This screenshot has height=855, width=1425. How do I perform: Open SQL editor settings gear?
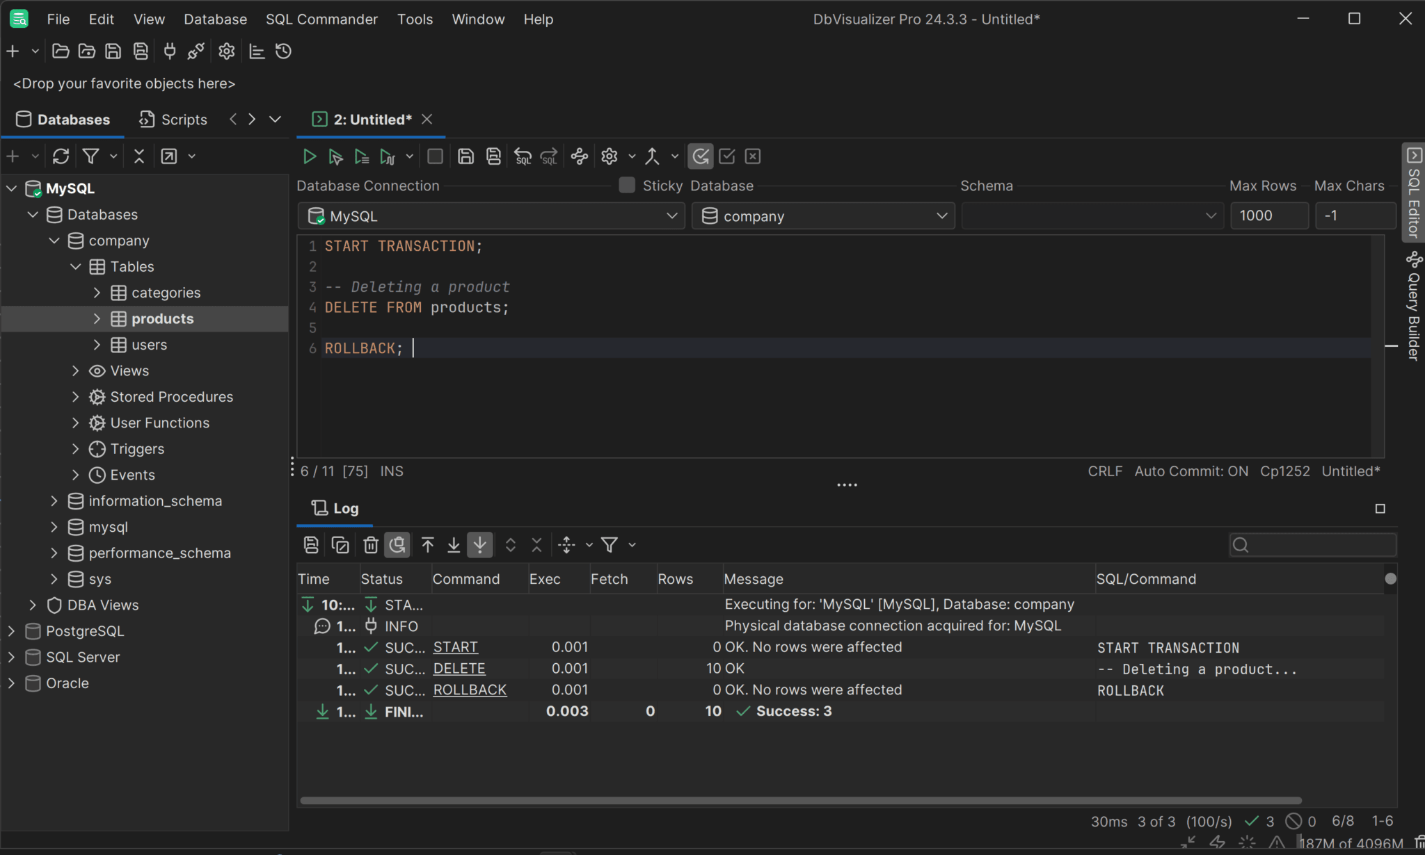pyautogui.click(x=610, y=156)
